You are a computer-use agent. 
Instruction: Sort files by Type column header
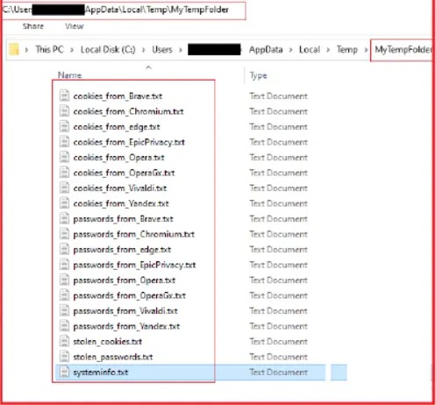click(x=258, y=75)
